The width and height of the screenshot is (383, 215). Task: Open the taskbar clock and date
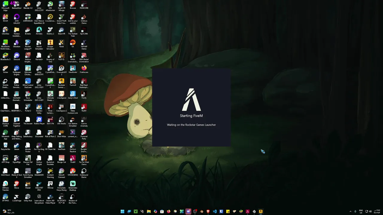[377, 211]
